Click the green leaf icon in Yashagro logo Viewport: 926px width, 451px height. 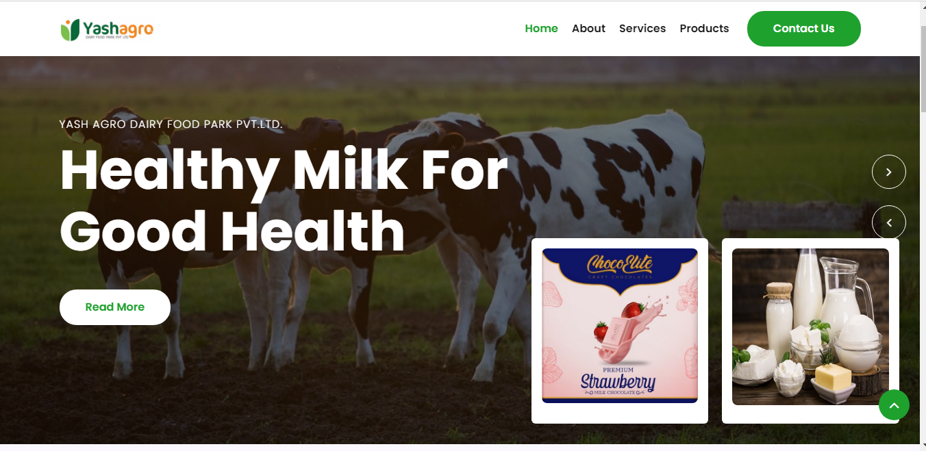coord(70,30)
